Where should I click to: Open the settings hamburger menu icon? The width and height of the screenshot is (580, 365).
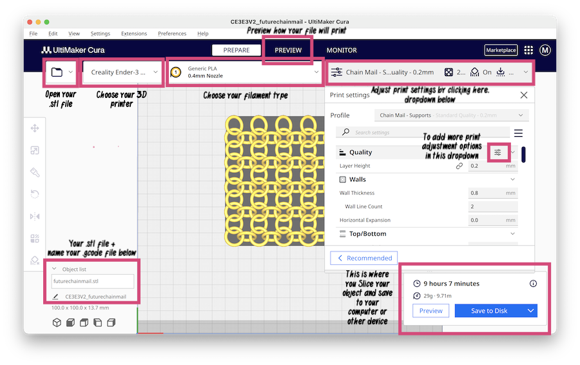pyautogui.click(x=518, y=133)
